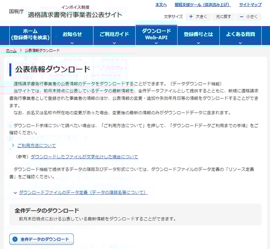Image resolution: width=270 pixels, height=249 pixels.
Task: Click the 国税庁 logo text
Action: tap(17, 11)
